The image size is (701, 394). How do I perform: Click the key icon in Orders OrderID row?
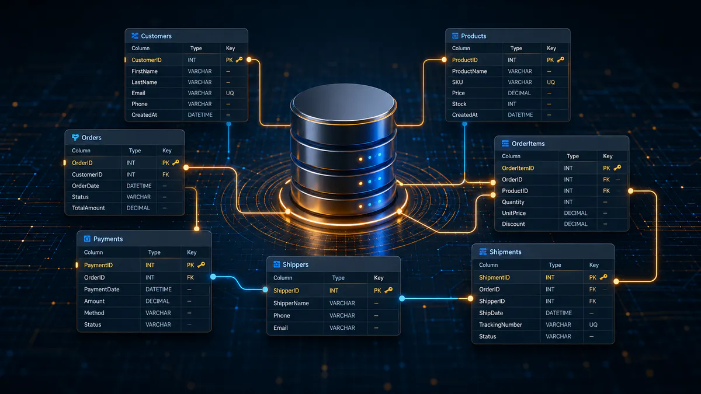[175, 163]
